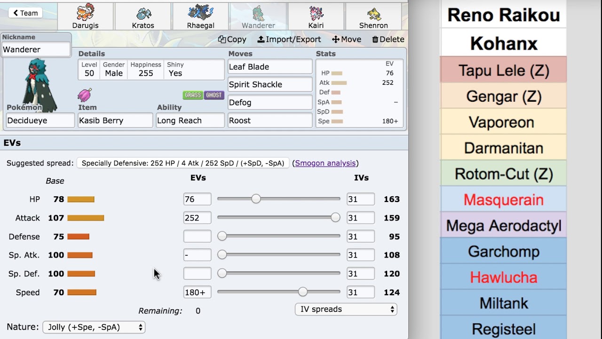Select the Leaf Blade move slot
The height and width of the screenshot is (339, 602).
coord(270,67)
